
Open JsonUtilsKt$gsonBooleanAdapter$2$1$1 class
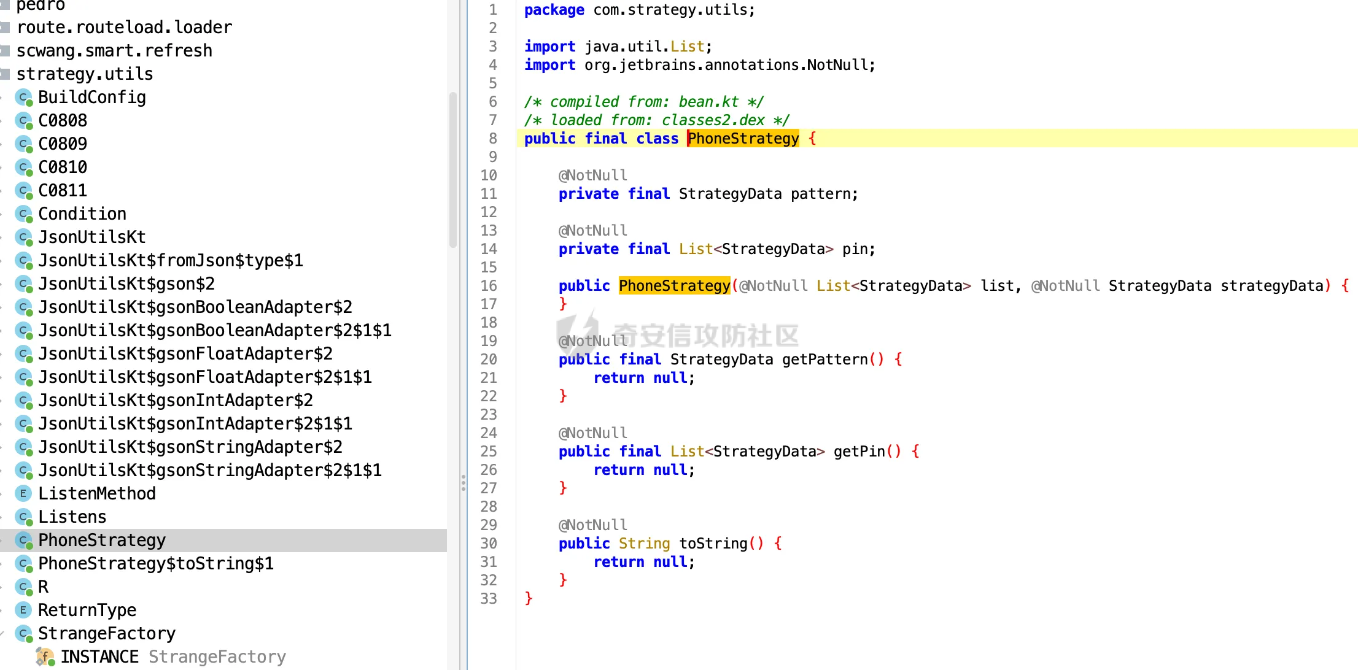click(215, 331)
